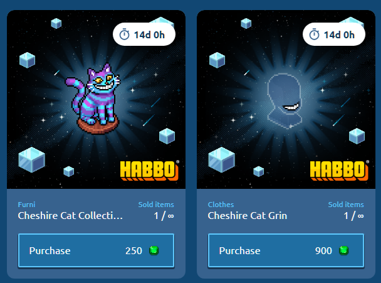Open the Cheshire Cat Grin item title
Image resolution: width=381 pixels, height=283 pixels.
[248, 216]
